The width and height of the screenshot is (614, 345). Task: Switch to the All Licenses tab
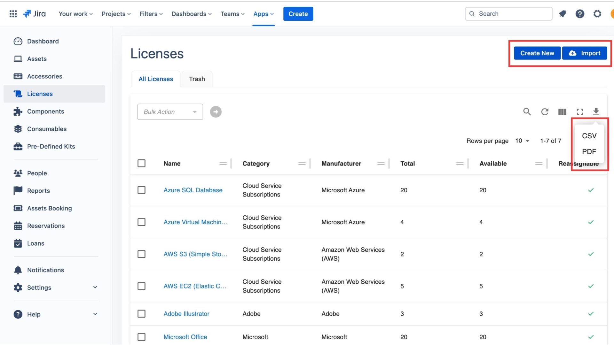[156, 79]
